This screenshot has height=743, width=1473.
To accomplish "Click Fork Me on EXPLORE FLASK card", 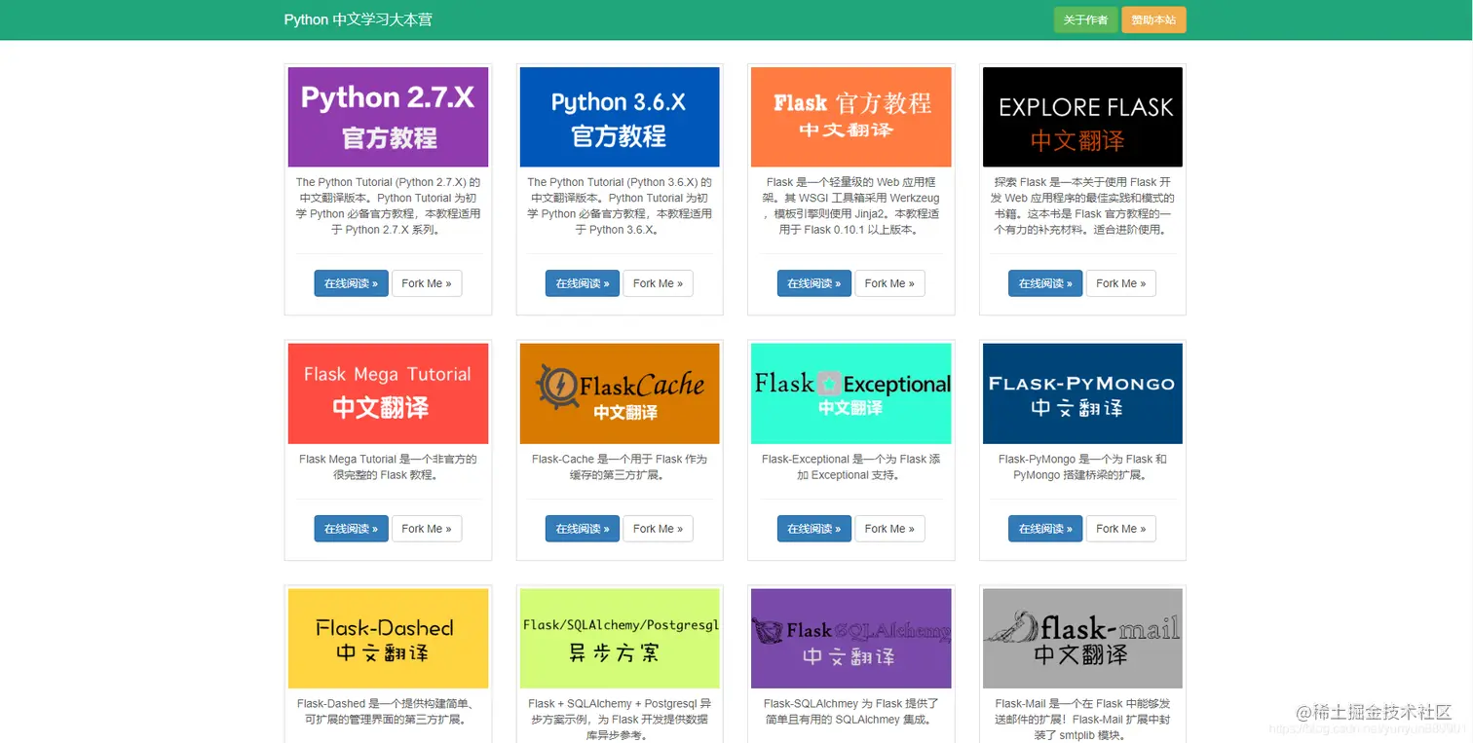I will [x=1121, y=283].
